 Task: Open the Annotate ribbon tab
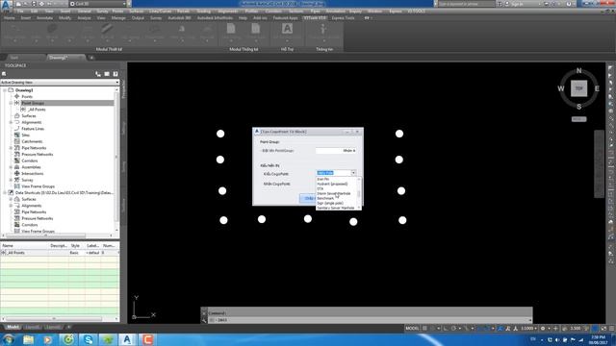coord(44,18)
